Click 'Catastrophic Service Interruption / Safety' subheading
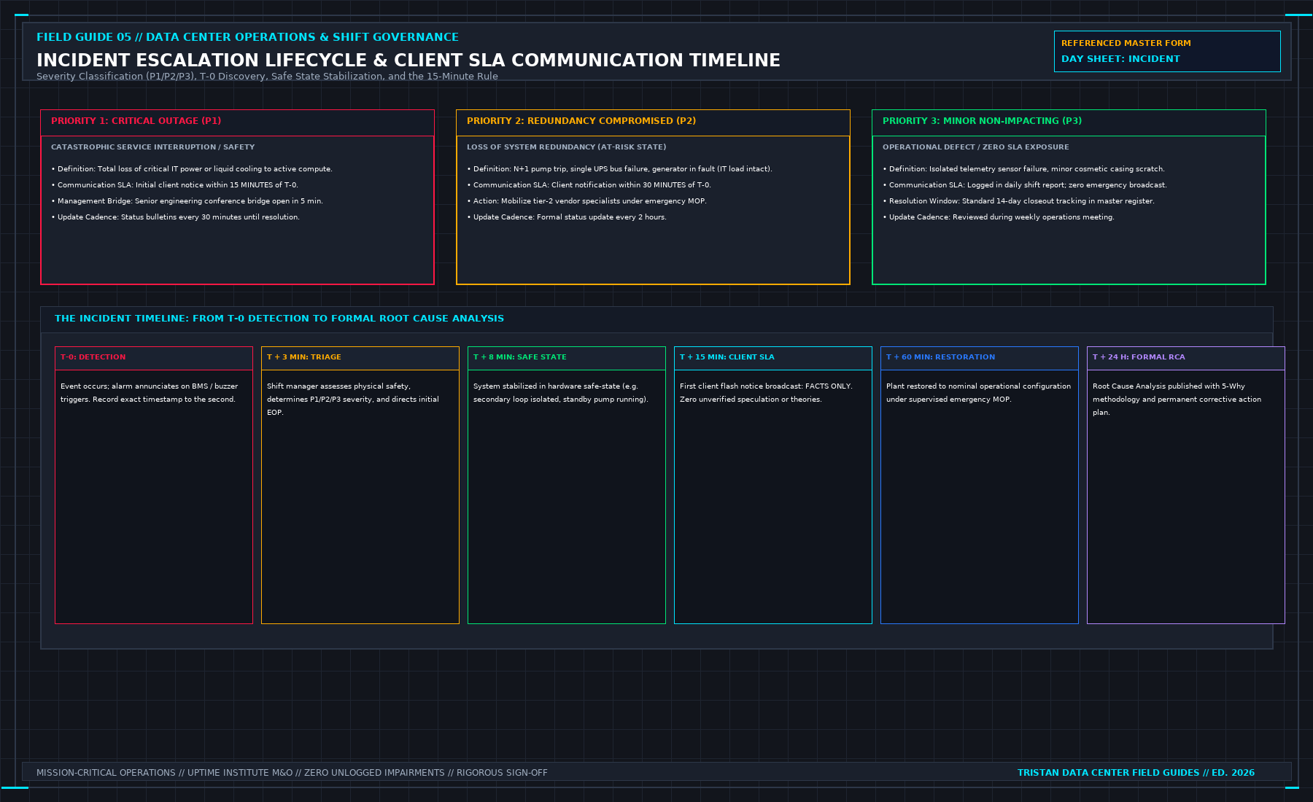This screenshot has width=1313, height=802. 152,147
